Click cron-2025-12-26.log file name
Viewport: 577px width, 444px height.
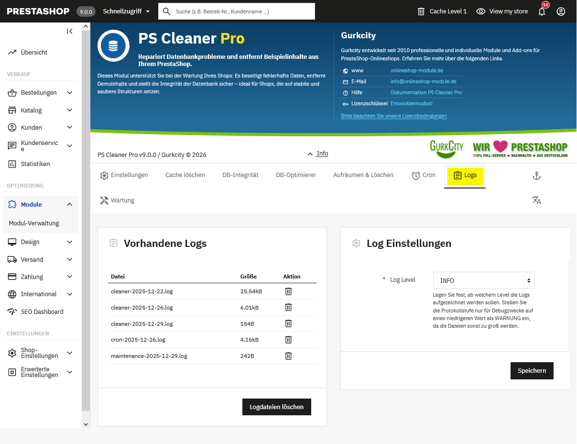coord(138,340)
